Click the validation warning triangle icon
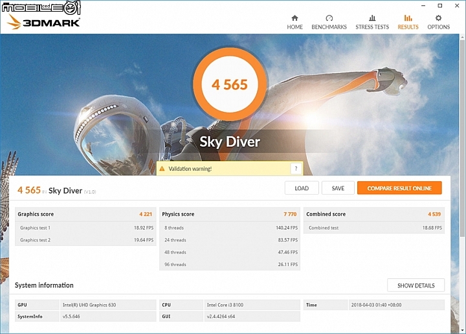The height and width of the screenshot is (334, 466). tap(162, 169)
